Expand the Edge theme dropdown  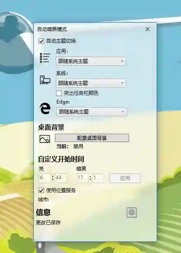click(92, 112)
